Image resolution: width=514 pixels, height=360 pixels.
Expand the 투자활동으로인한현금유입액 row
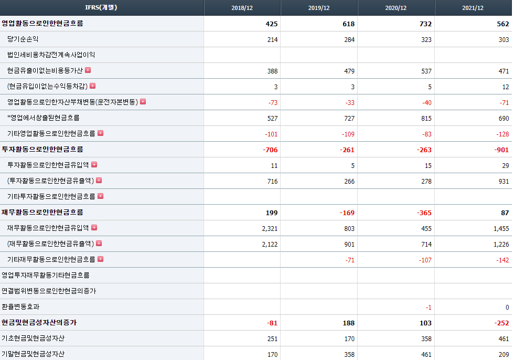94,165
